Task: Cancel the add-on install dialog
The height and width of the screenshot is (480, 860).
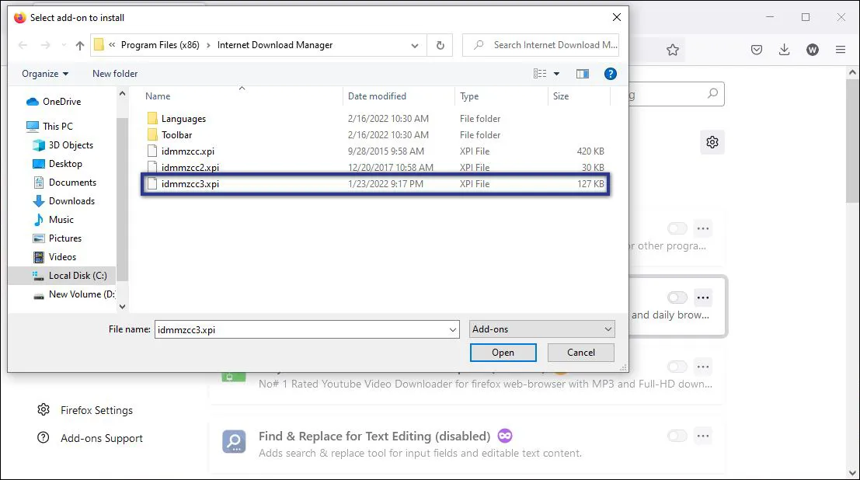Action: 580,352
